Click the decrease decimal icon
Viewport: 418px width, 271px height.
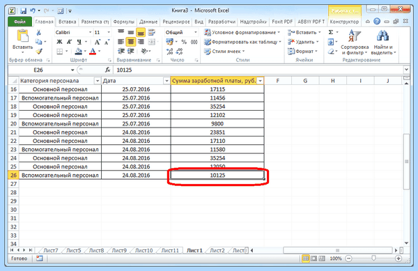[180, 51]
